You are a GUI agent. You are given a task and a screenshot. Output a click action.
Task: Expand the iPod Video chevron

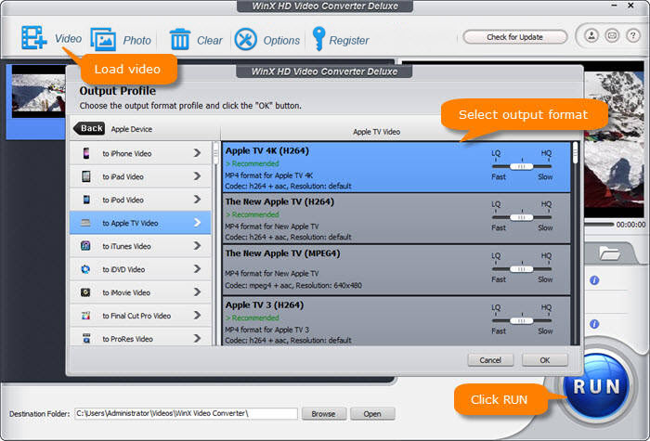(x=197, y=200)
